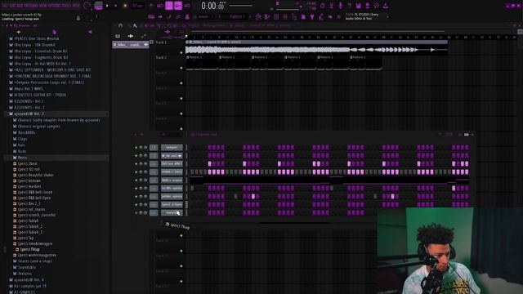Toggle the playlist snap magnet icon
Screen dimensions: 523x294
120,25
